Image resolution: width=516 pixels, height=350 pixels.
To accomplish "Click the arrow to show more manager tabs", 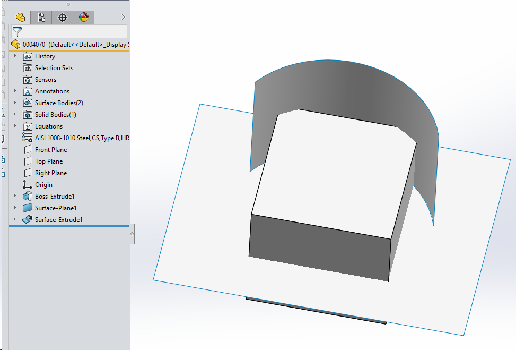I will pyautogui.click(x=123, y=18).
